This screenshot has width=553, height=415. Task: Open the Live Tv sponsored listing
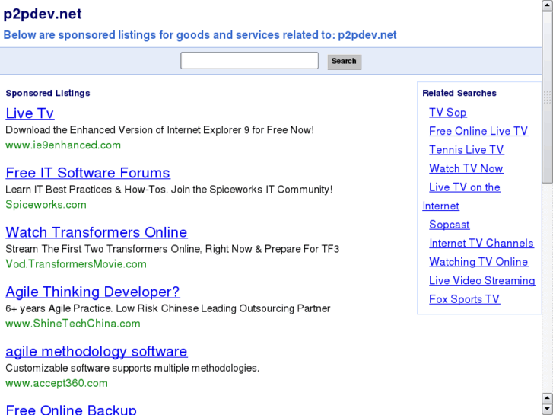click(x=30, y=113)
